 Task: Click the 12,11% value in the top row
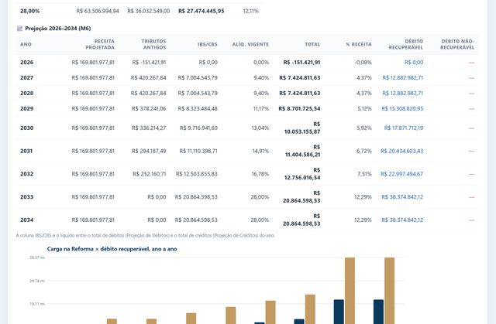(251, 11)
